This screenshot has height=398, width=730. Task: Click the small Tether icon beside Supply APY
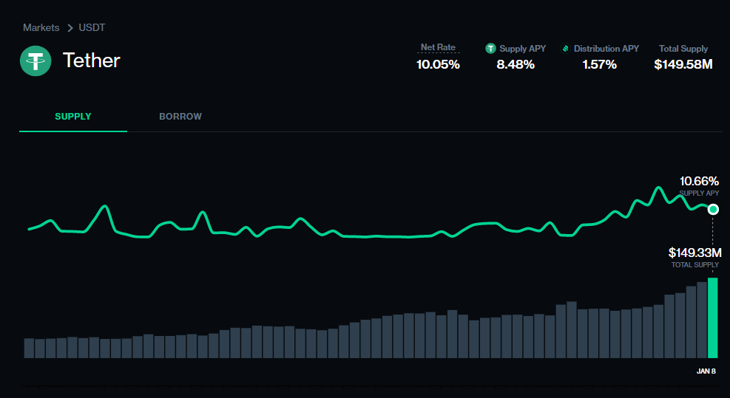[490, 49]
